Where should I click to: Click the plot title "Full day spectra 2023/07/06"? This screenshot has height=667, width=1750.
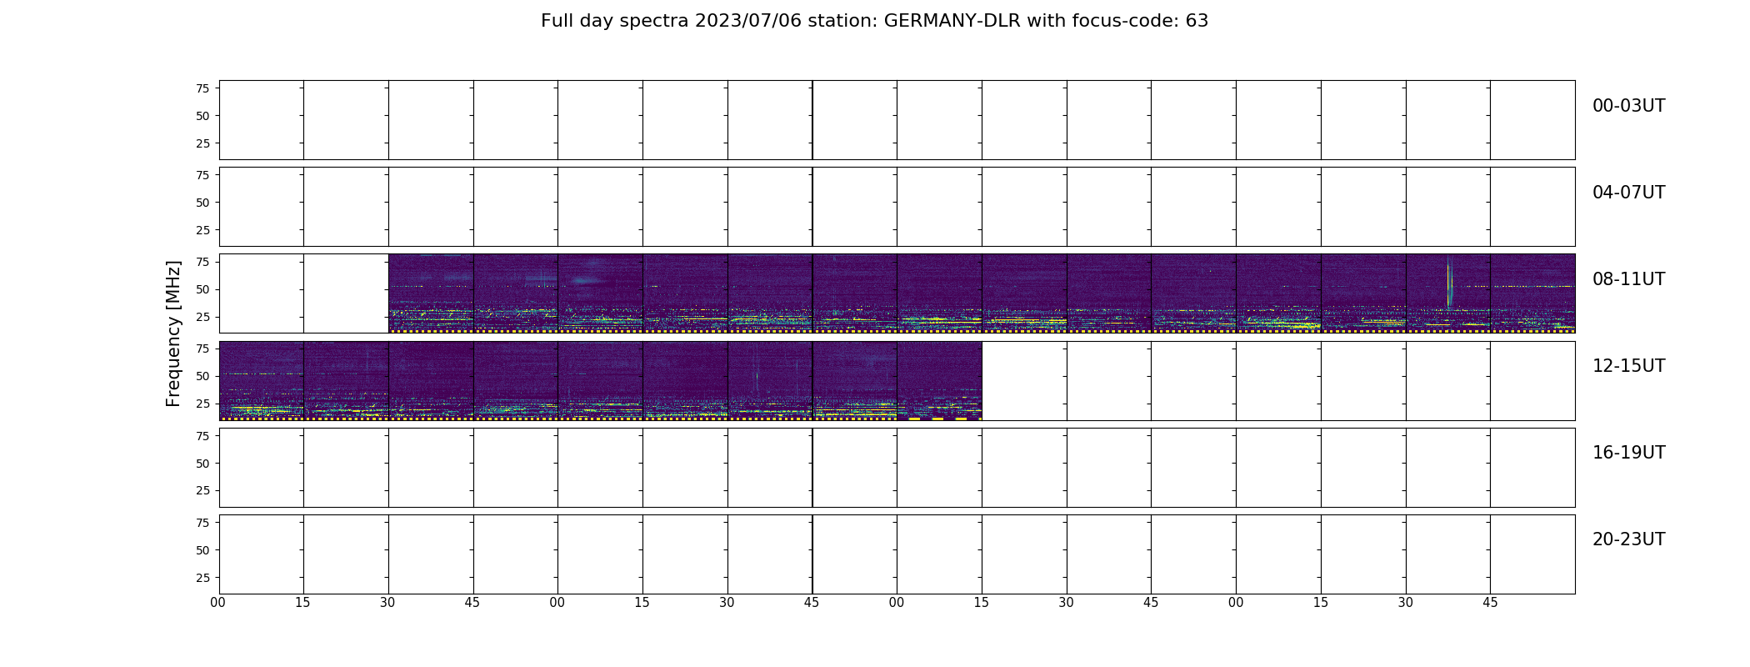pos(671,21)
